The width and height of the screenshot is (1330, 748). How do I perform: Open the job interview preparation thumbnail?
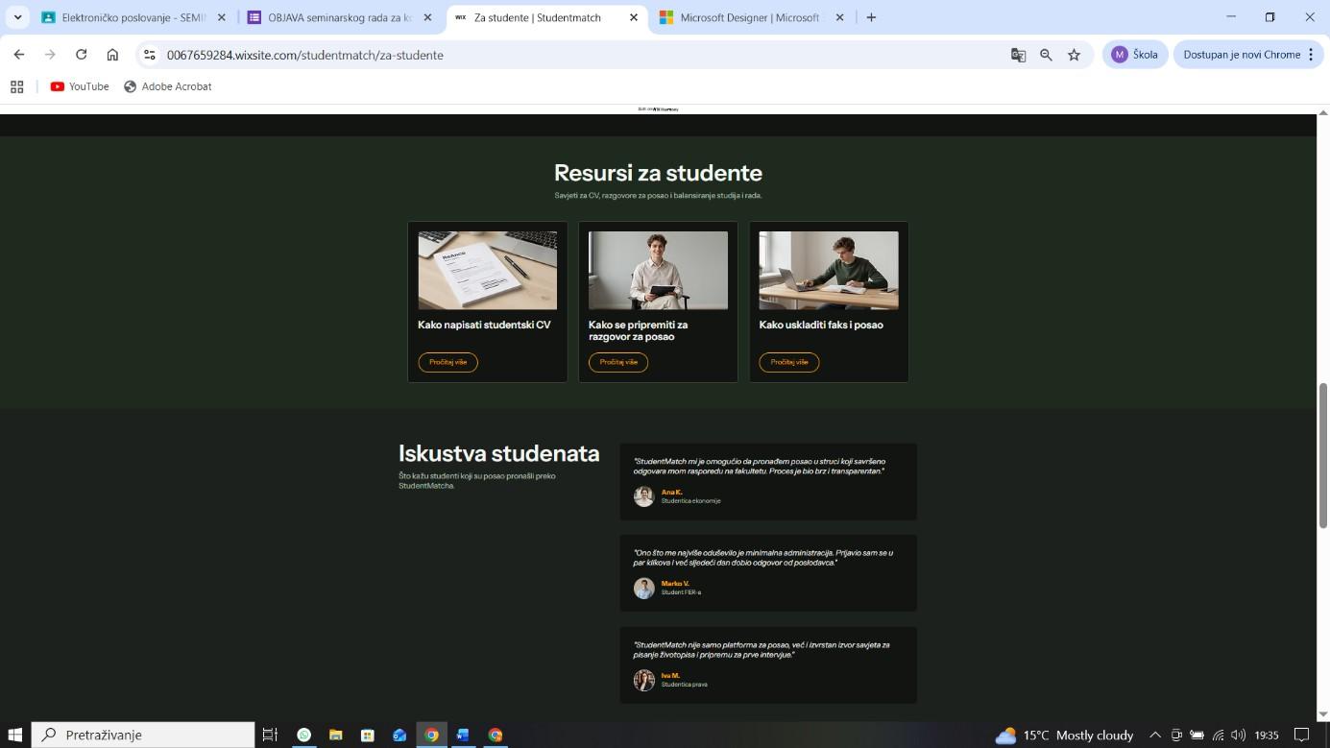coord(658,270)
